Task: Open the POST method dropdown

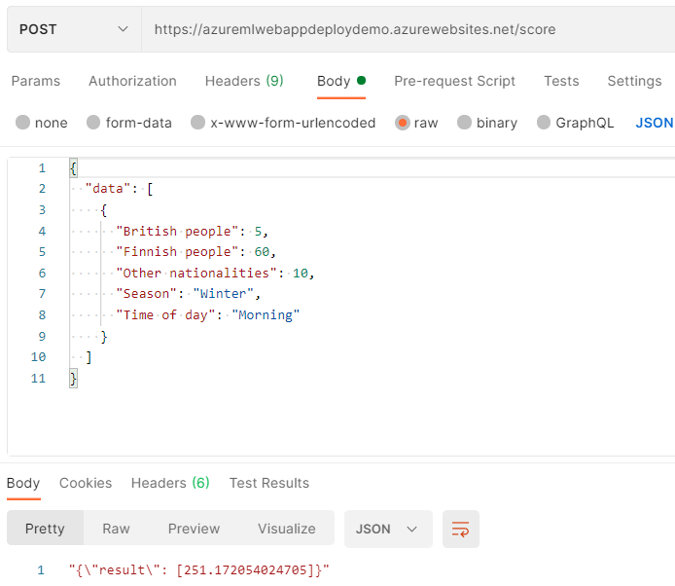Action: coord(73,29)
